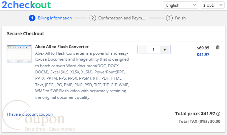This screenshot has width=227, height=135.
Task: Click the Abex All to Flash Converter title
Action: (62, 47)
